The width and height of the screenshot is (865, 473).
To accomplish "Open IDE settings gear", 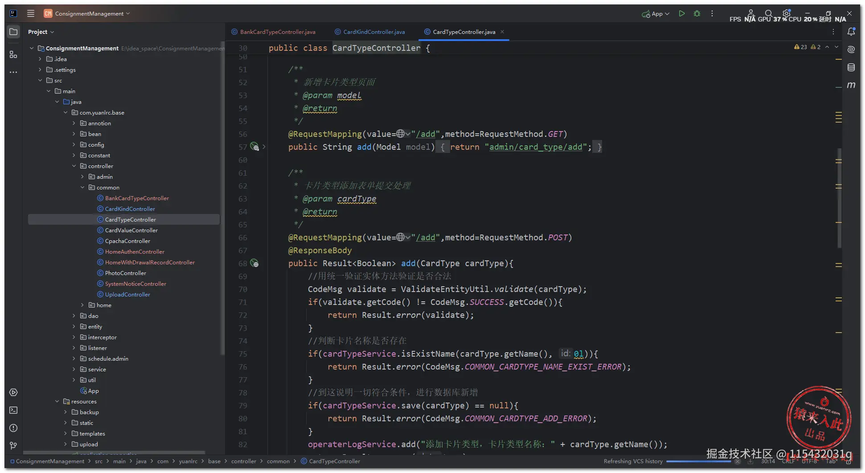I will click(x=786, y=13).
